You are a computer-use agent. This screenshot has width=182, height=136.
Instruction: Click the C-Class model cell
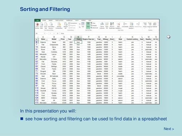tap(54, 59)
